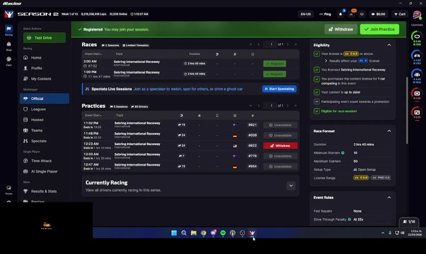Click the iRacing logo in the header
The width and height of the screenshot is (426, 254).
9,14
